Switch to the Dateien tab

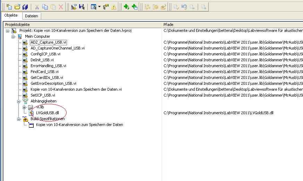click(32, 16)
